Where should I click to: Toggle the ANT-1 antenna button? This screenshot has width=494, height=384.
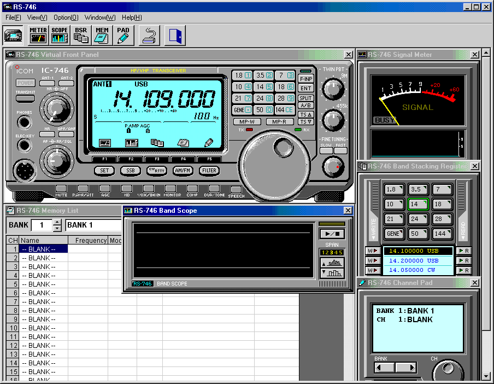tap(47, 84)
